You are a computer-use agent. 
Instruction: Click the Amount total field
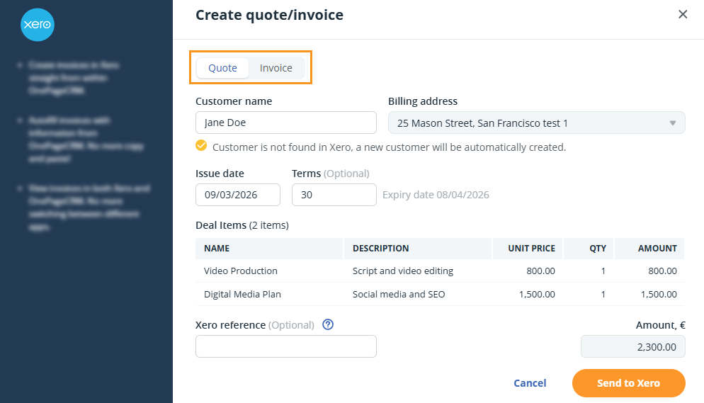coord(633,346)
